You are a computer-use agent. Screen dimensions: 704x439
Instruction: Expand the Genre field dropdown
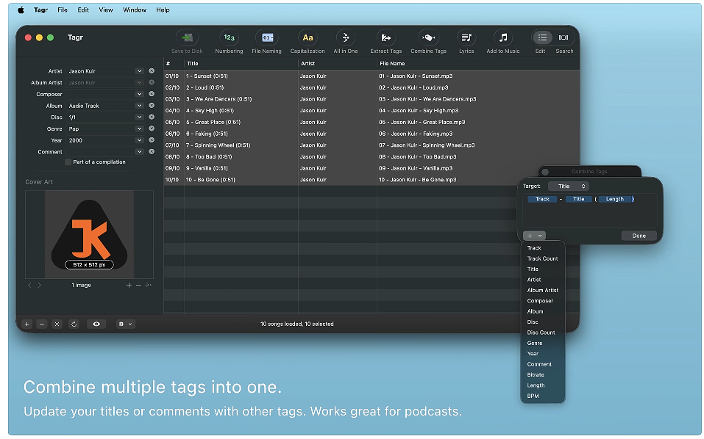coord(139,128)
